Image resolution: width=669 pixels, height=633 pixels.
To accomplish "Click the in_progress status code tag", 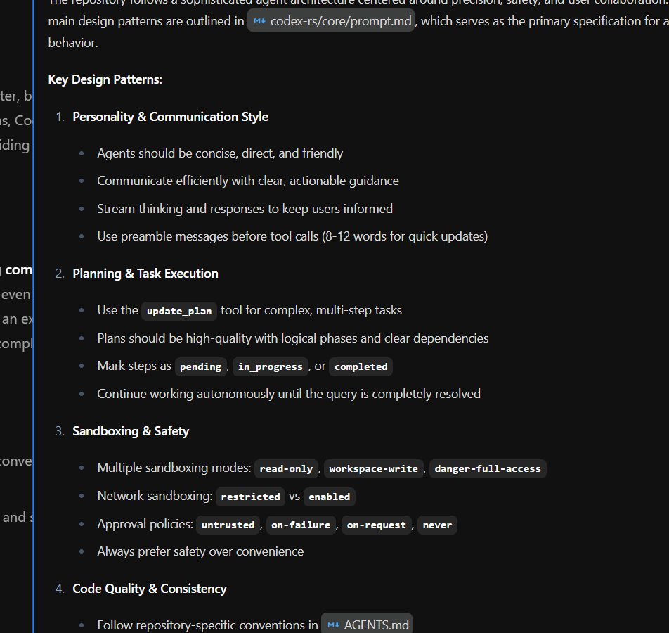I will [270, 366].
